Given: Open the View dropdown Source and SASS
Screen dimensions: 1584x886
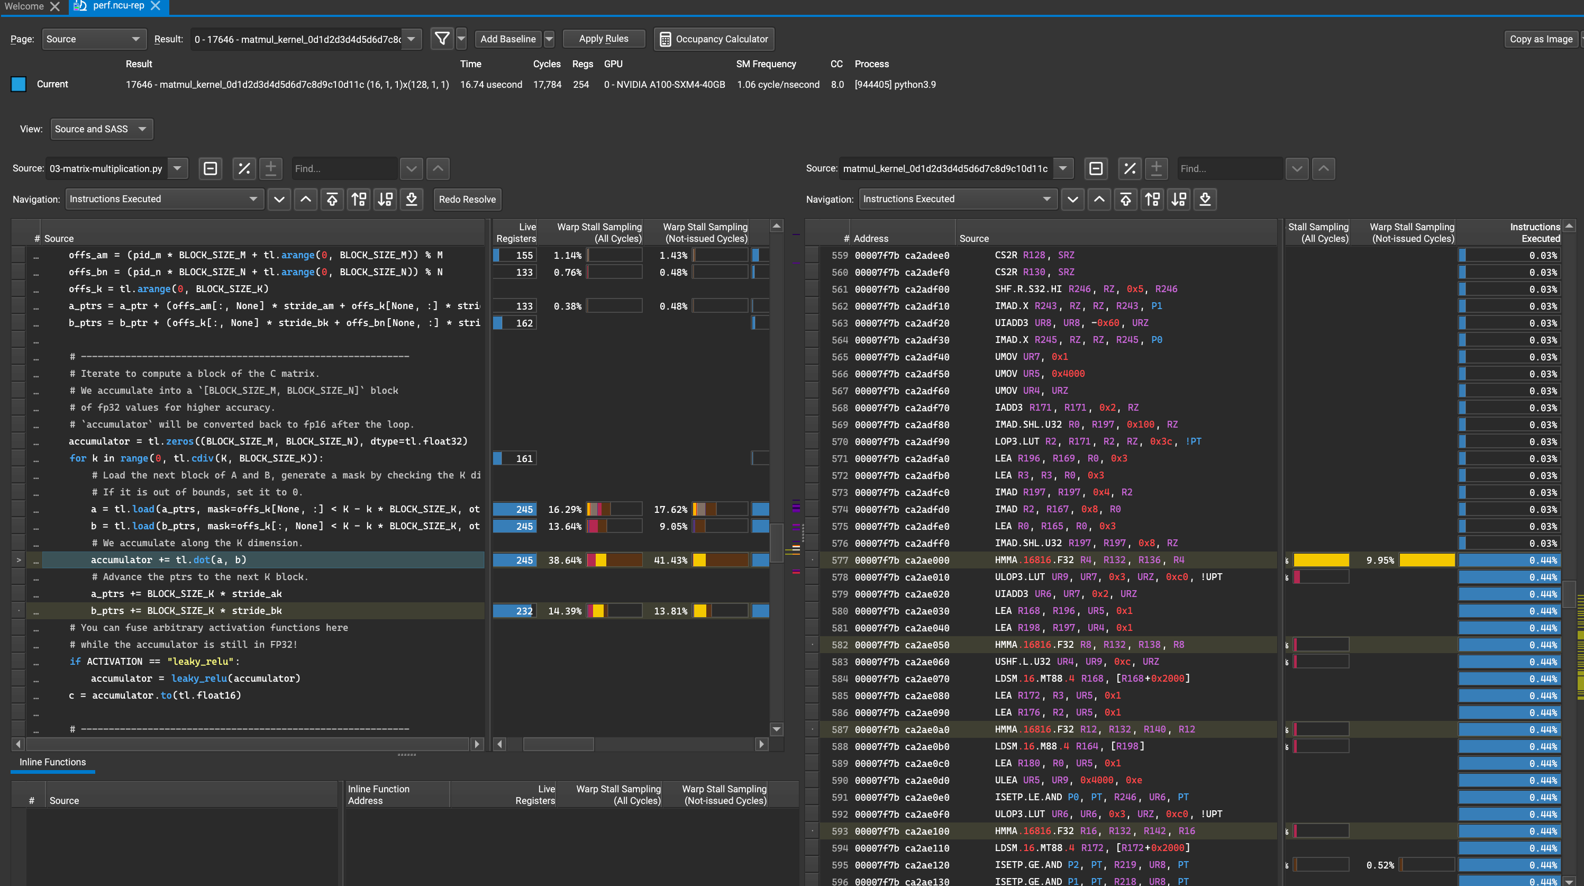Looking at the screenshot, I should pyautogui.click(x=102, y=129).
